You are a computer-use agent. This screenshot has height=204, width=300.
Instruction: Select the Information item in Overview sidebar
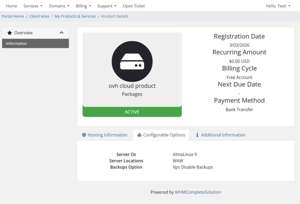click(16, 43)
